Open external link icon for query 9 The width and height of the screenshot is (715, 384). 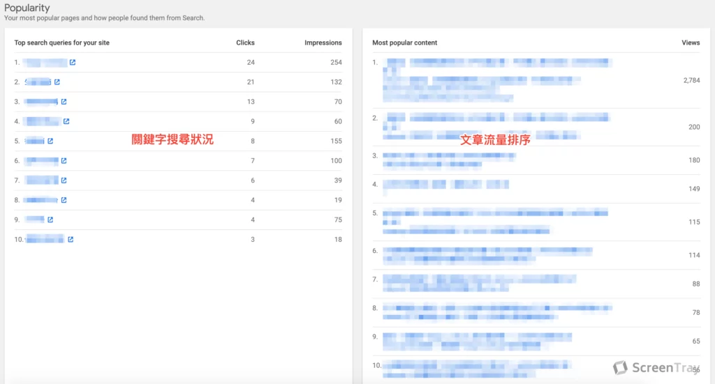pyautogui.click(x=50, y=220)
